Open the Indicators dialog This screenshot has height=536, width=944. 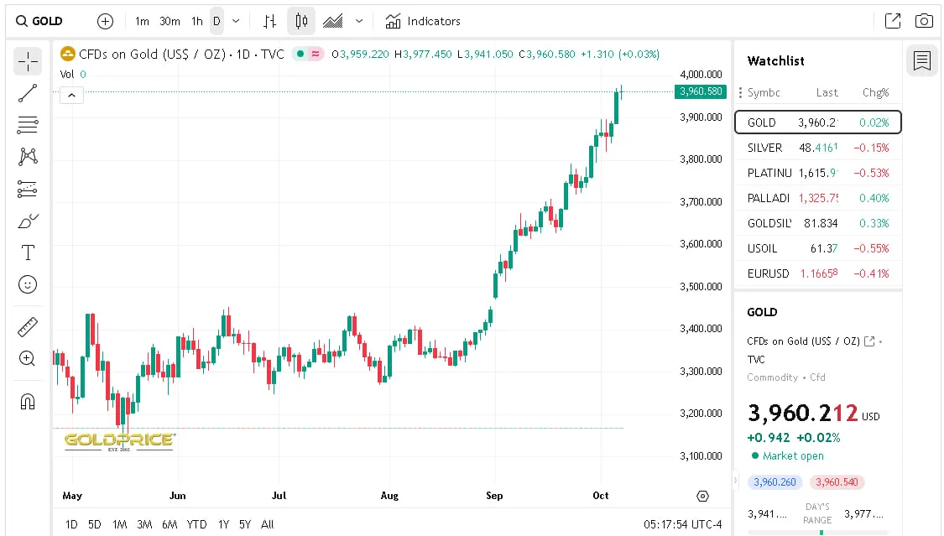[423, 21]
